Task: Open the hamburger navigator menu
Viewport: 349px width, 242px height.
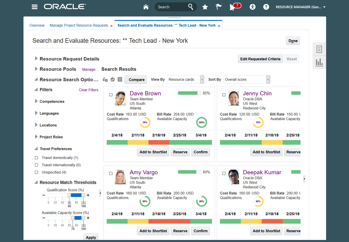Action: coord(35,7)
